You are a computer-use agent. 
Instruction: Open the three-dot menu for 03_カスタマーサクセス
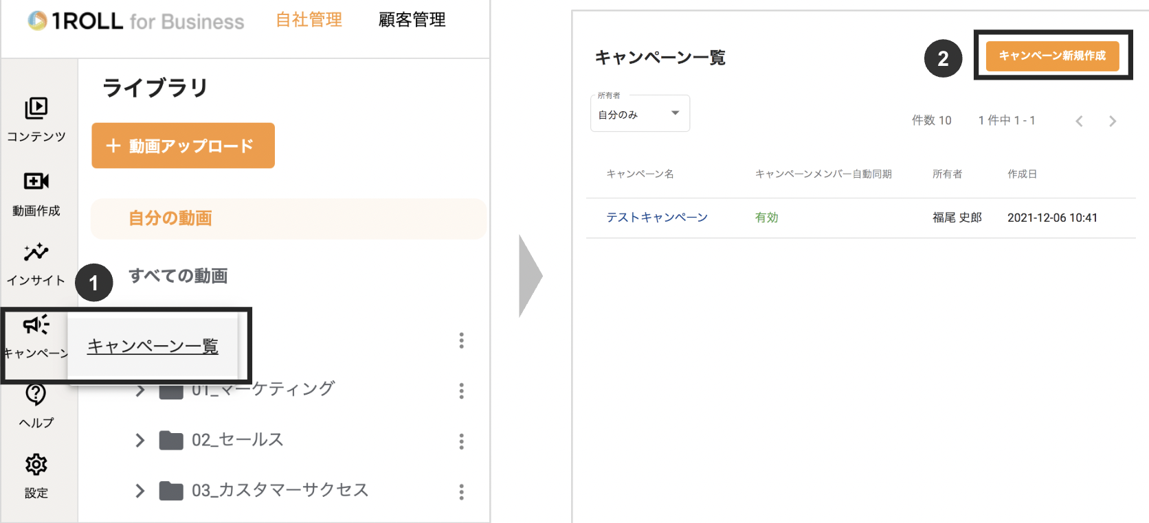point(462,492)
